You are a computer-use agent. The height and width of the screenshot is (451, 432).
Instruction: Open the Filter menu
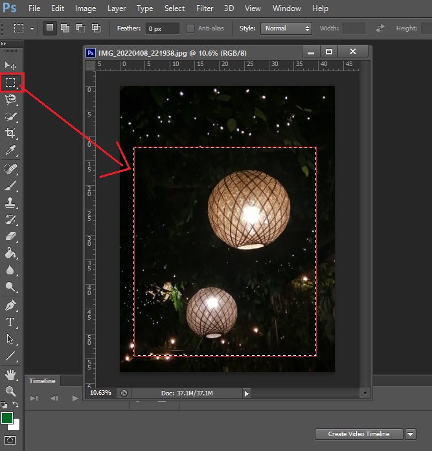point(205,8)
